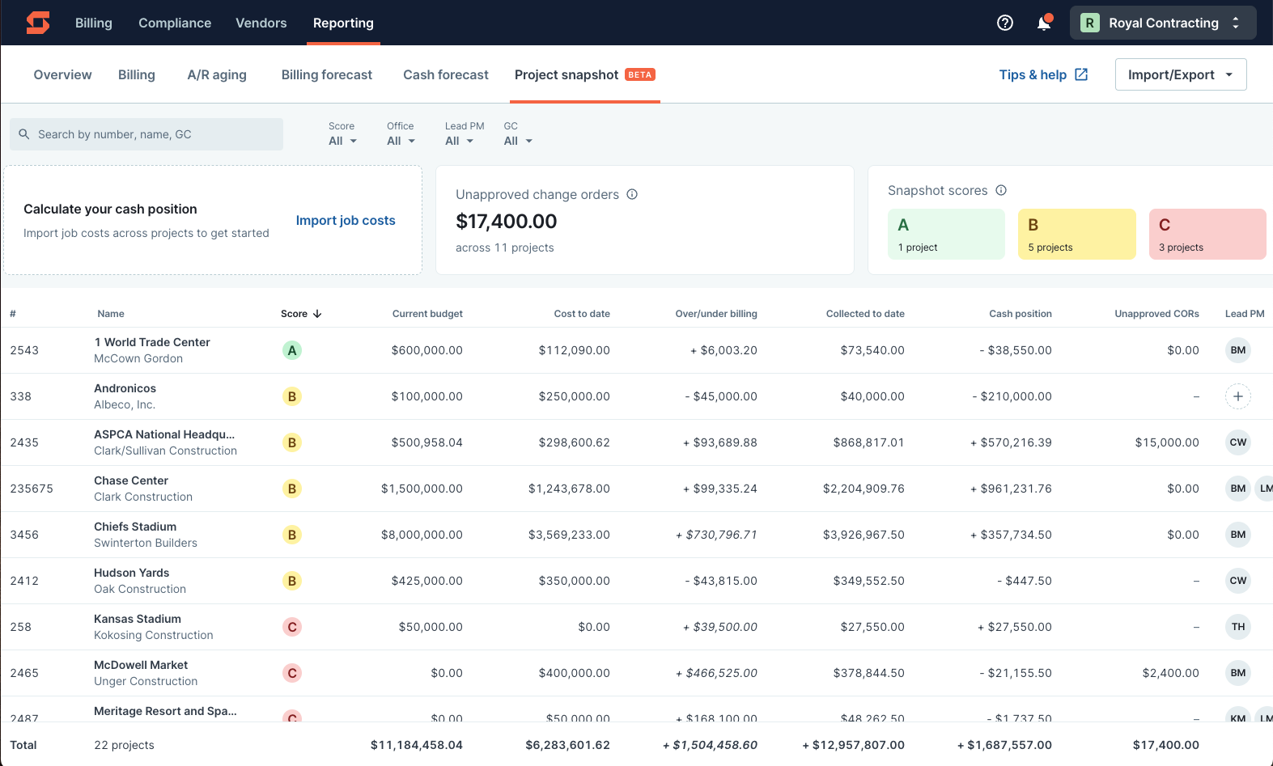Go to Compliance in top navigation
The width and height of the screenshot is (1273, 766).
(175, 23)
